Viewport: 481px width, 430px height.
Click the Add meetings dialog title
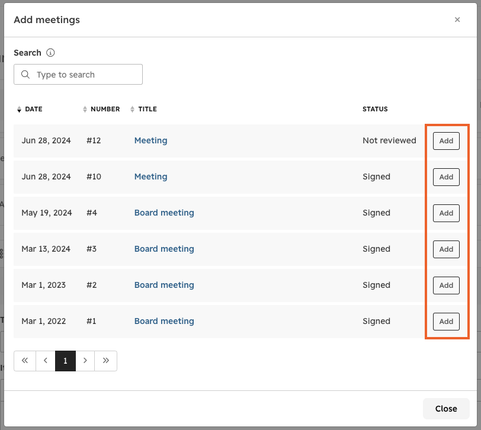pyautogui.click(x=47, y=20)
